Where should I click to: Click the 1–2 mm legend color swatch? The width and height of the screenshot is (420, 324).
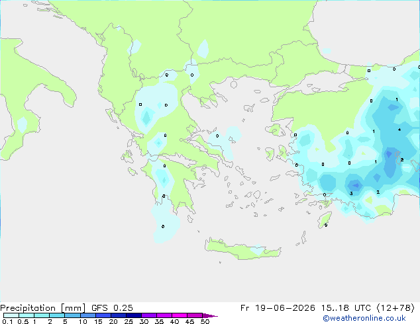(x=42, y=315)
